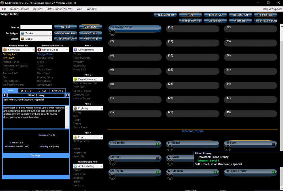The height and width of the screenshot is (191, 283).
Task: Click the power description scrollbar down arrow
Action: tap(67, 127)
